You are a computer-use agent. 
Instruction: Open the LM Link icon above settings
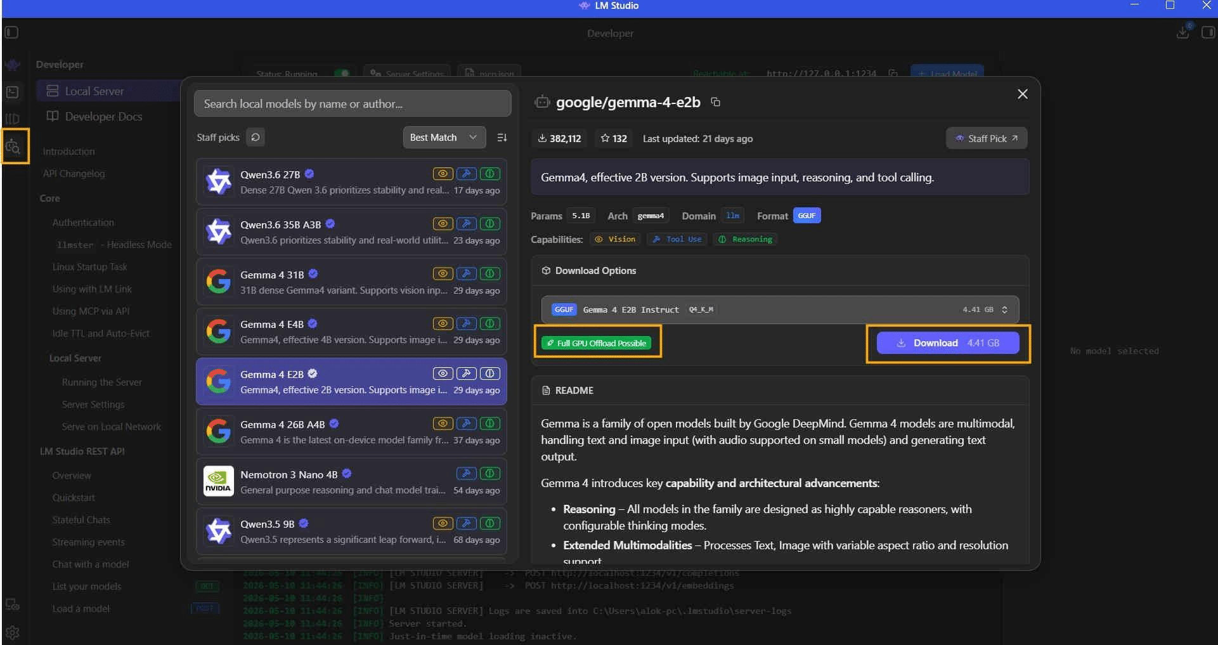13,604
